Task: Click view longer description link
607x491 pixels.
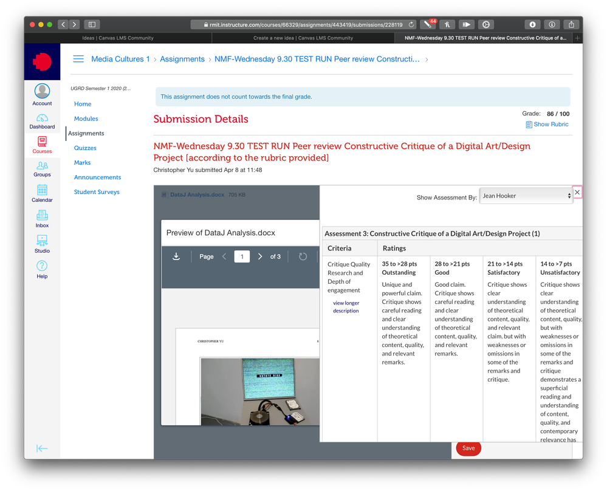Action: (346, 307)
